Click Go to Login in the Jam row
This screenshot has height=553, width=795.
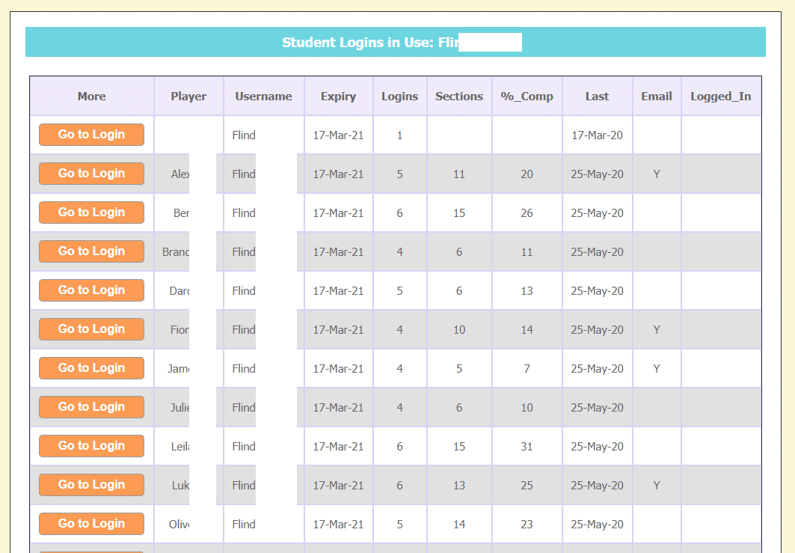coord(91,368)
